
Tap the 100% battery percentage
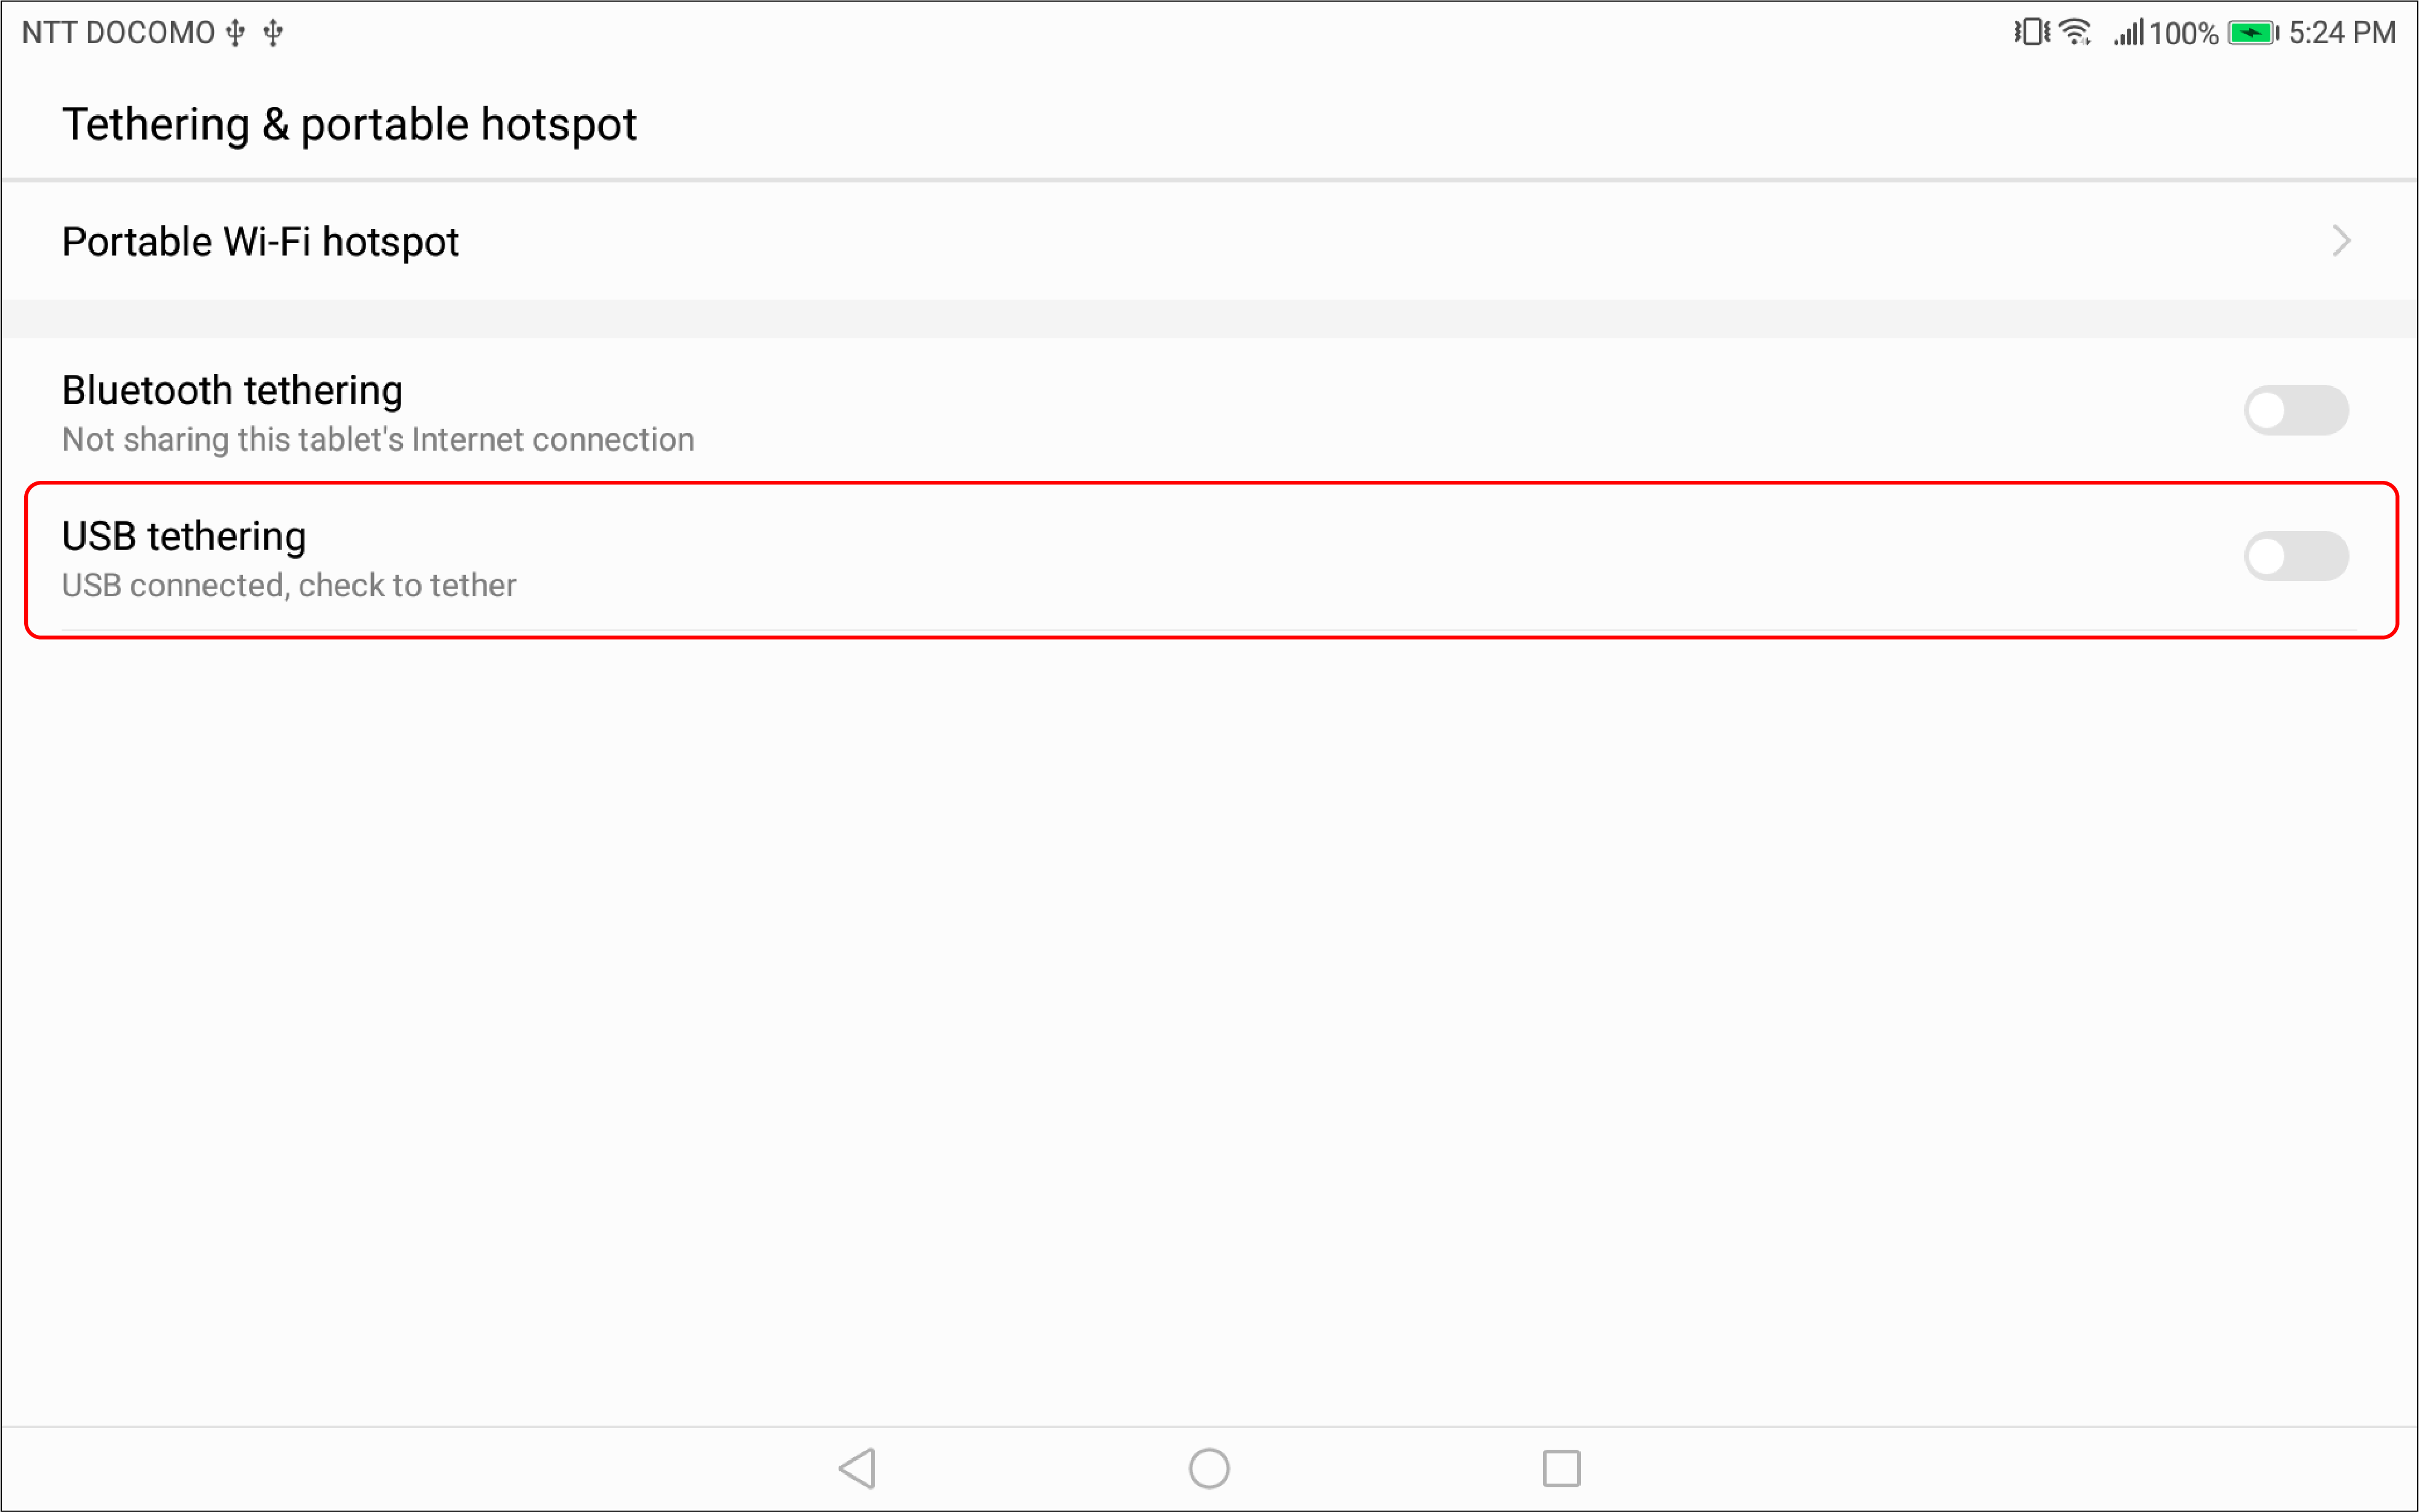click(x=2183, y=34)
